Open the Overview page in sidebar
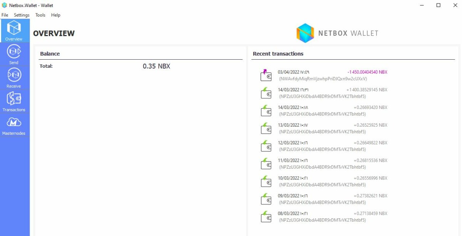This screenshot has width=462, height=236. (14, 31)
